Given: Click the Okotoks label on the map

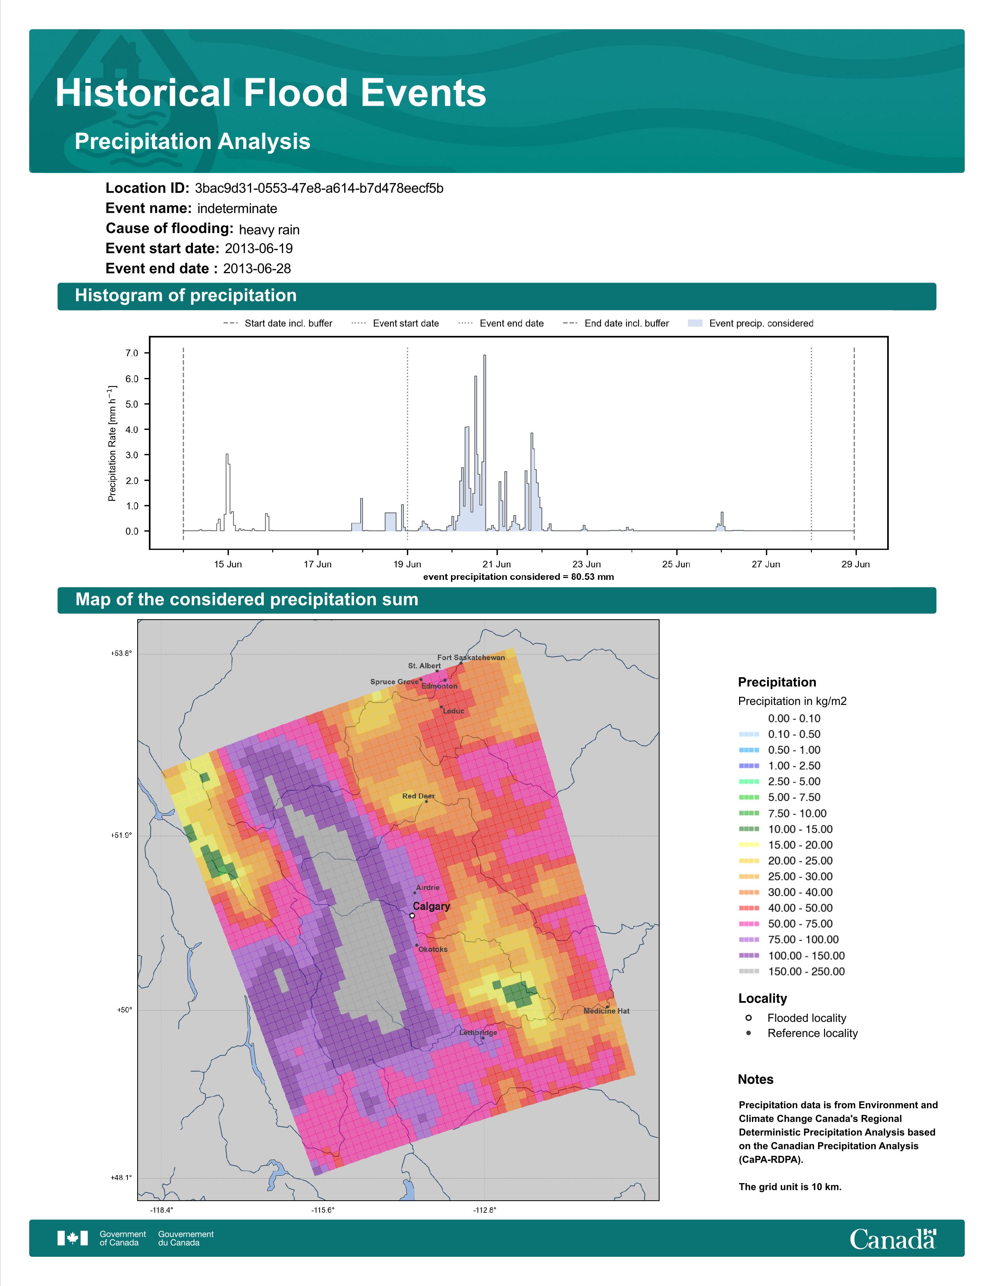Looking at the screenshot, I should pos(433,949).
